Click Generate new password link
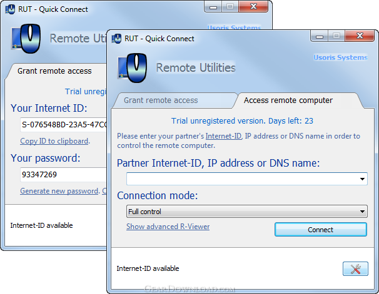Viewport: 379px width, 294px height. [59, 191]
